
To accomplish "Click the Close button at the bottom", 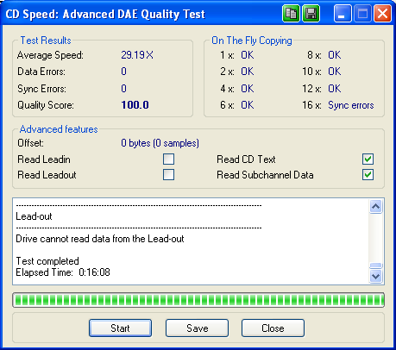I will click(273, 328).
